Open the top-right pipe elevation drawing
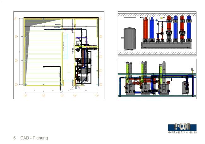 [x=157, y=34]
